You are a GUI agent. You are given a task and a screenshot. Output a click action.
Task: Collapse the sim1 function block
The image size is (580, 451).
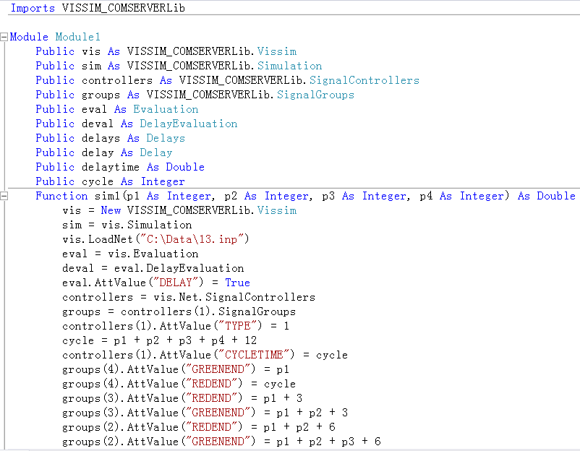pyautogui.click(x=4, y=196)
